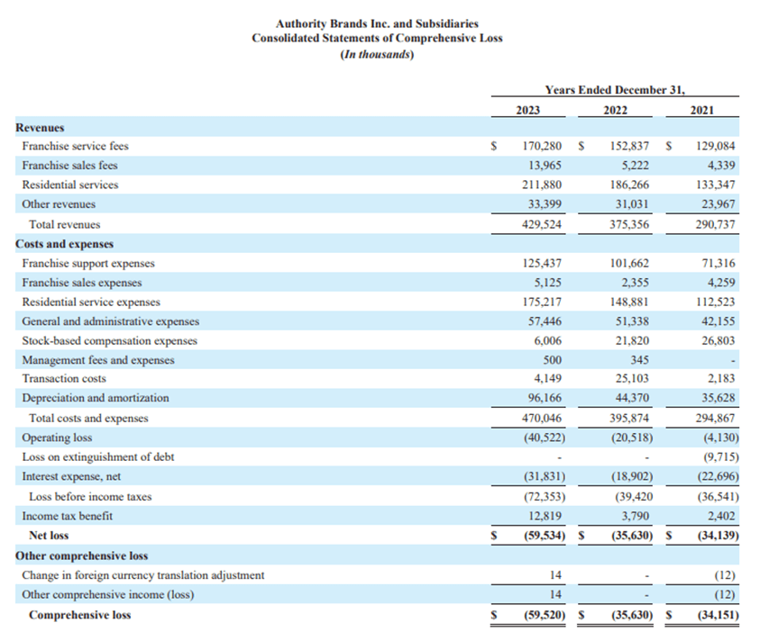The height and width of the screenshot is (632, 769).
Task: Select Franchise sales expenses 2022 value 2,355
Action: 635,283
